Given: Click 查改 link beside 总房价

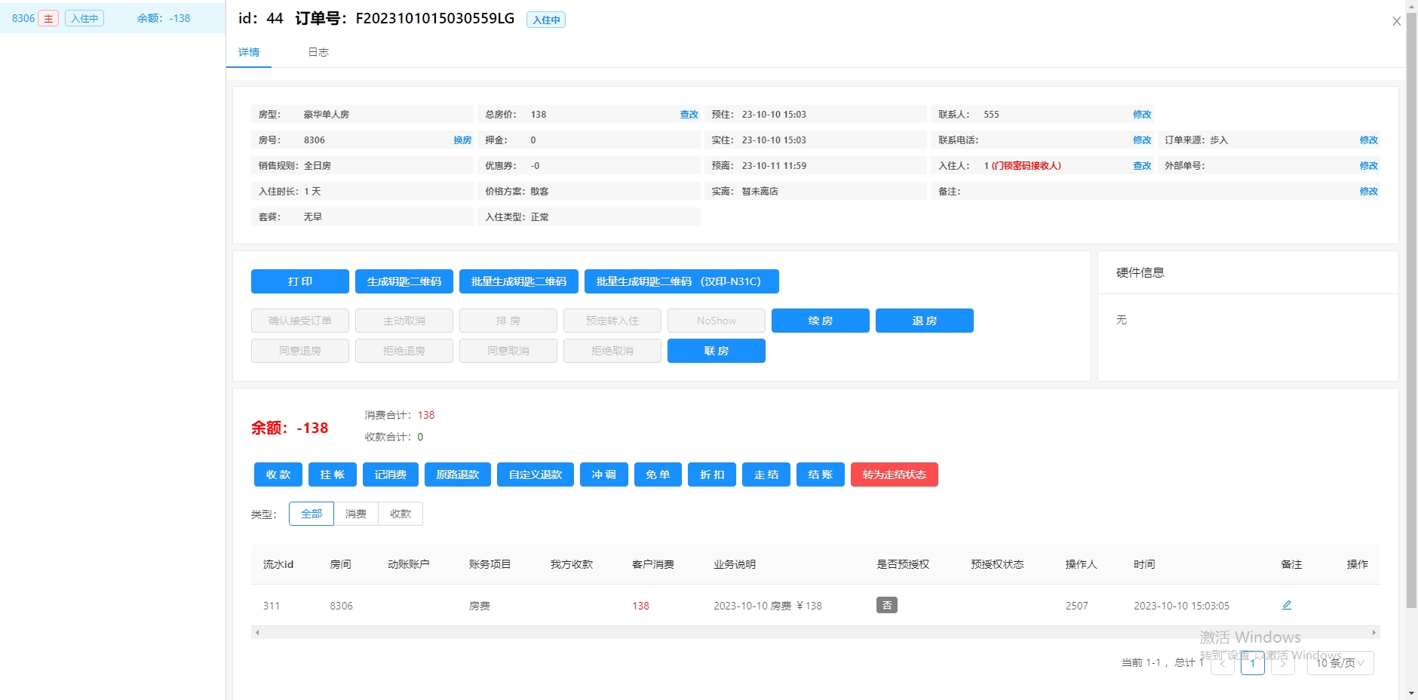Looking at the screenshot, I should [689, 115].
